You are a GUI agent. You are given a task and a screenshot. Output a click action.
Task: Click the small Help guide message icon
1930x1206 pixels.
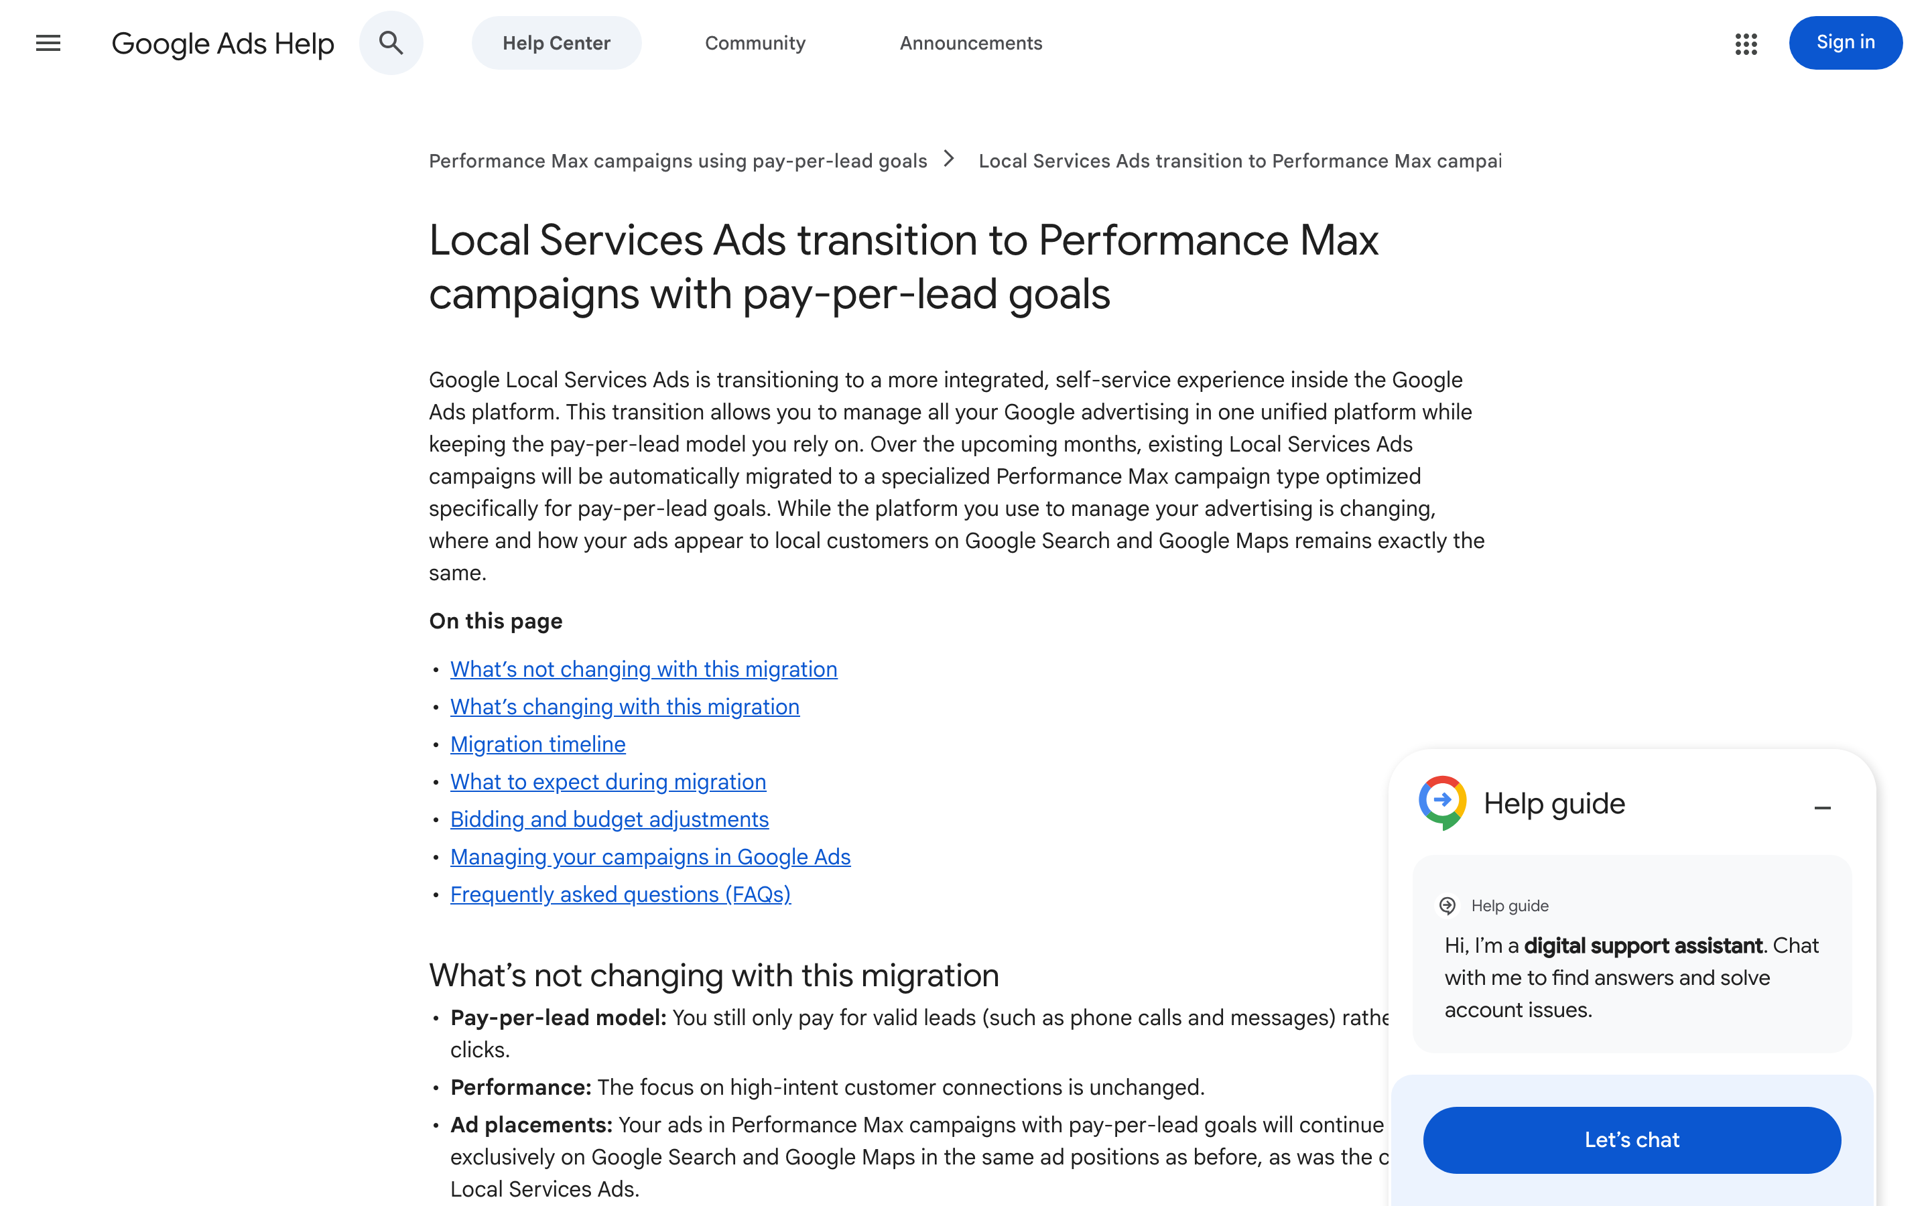click(1447, 905)
